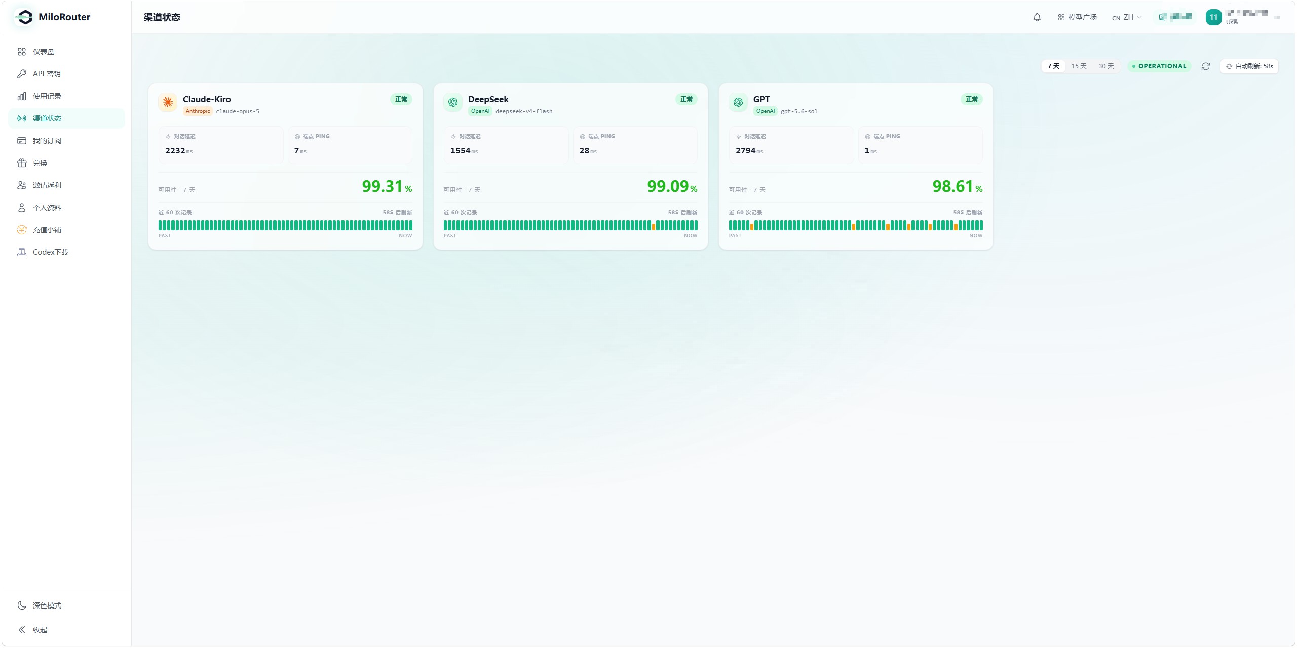1297x648 pixels.
Task: Click the DeepSeek 正常 status badge
Action: (x=686, y=99)
